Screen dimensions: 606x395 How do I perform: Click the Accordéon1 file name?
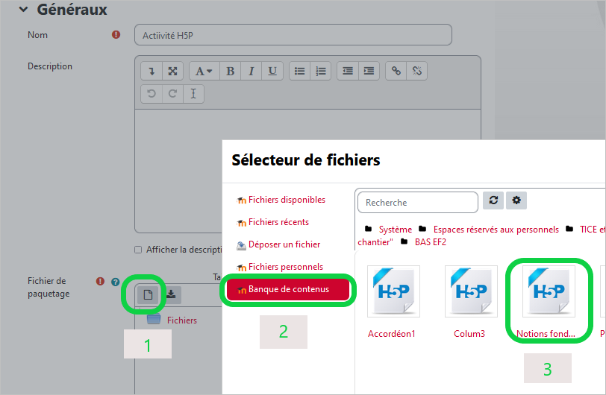pyautogui.click(x=392, y=334)
